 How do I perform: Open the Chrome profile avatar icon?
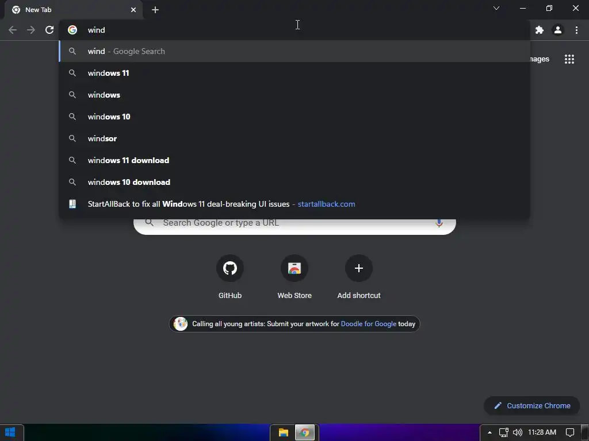[x=558, y=30]
